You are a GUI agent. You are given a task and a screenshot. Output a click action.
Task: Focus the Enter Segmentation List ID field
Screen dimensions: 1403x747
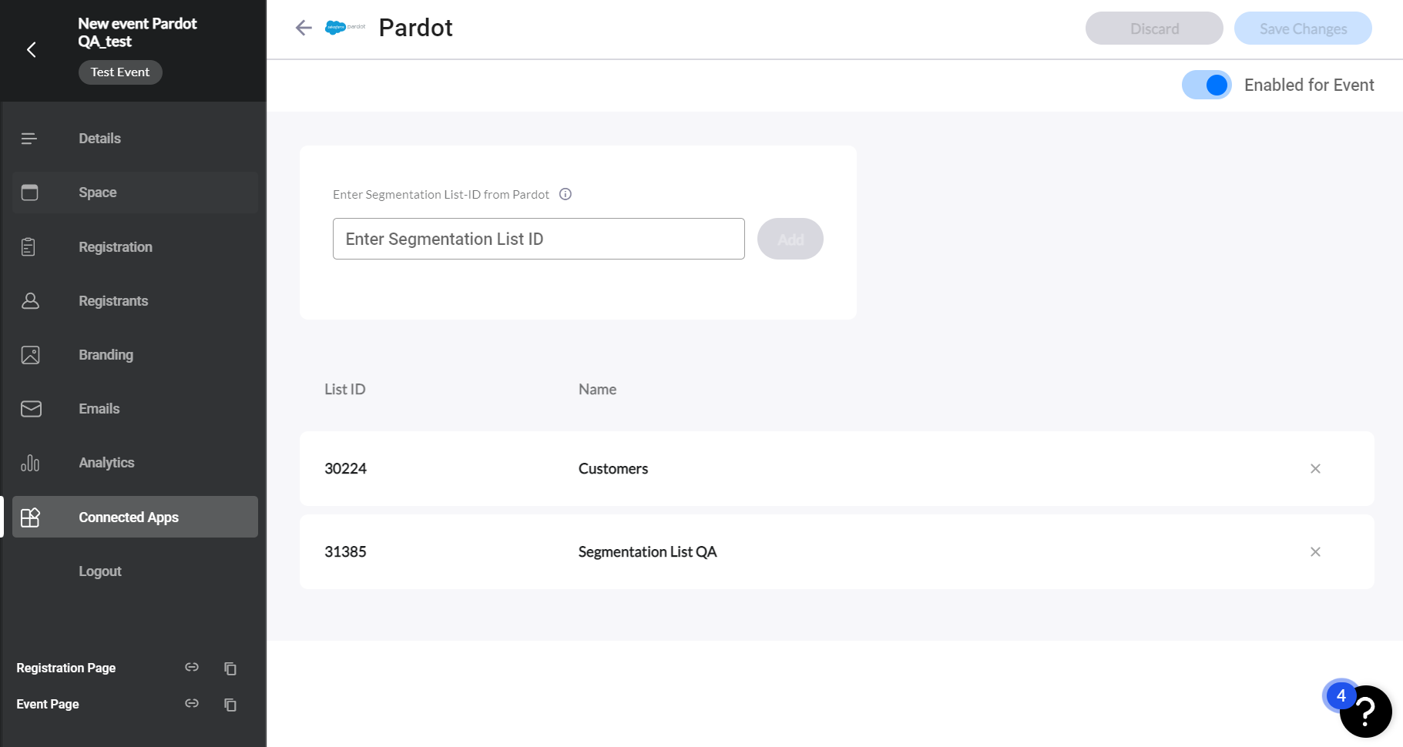point(539,239)
